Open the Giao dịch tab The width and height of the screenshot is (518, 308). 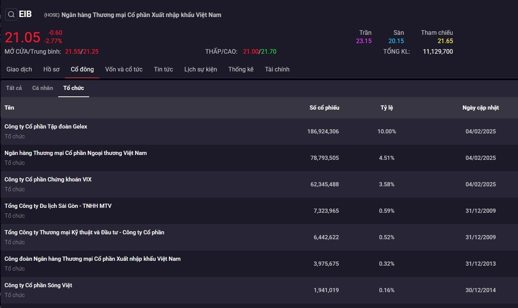tap(19, 69)
